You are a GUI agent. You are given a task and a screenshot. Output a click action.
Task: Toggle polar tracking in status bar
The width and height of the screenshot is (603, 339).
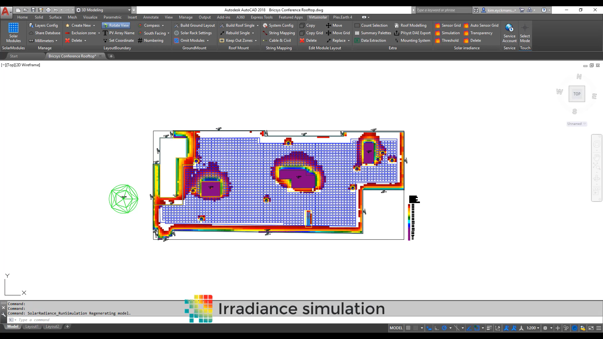(444, 328)
